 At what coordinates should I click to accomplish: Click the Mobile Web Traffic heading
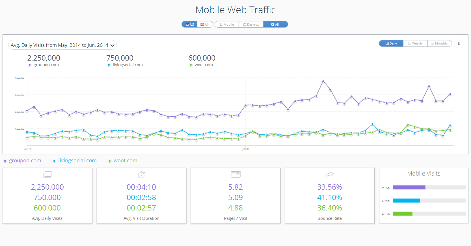click(x=236, y=10)
